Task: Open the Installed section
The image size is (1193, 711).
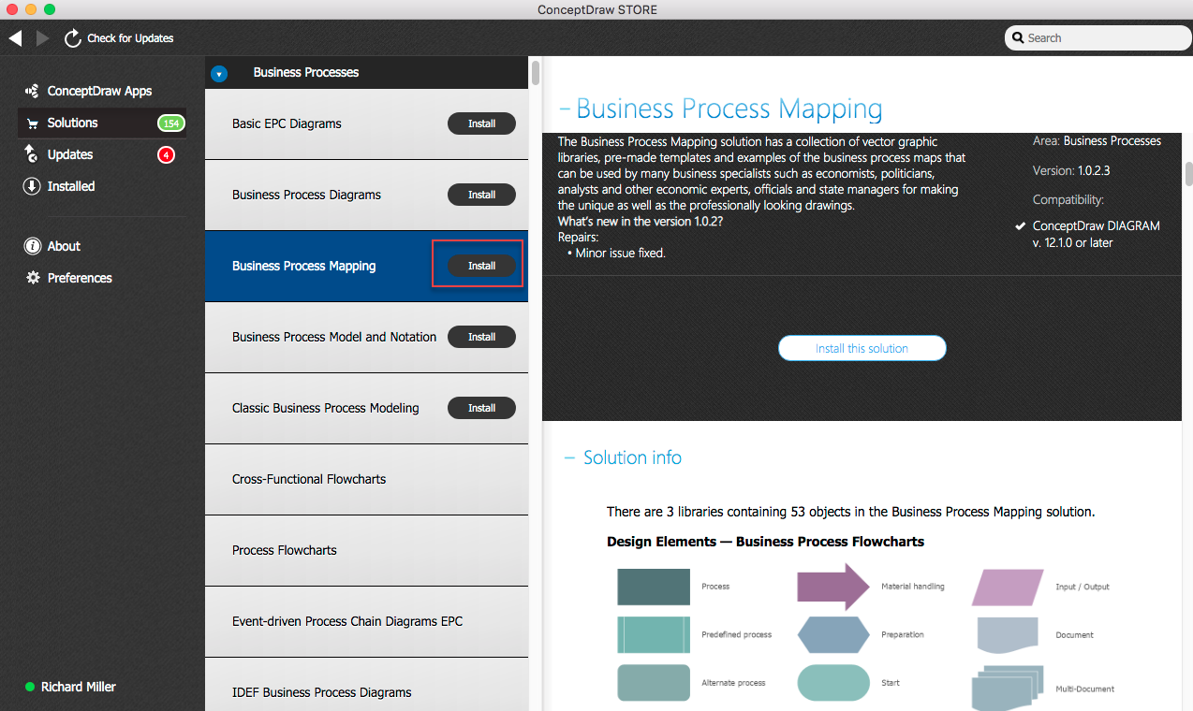Action: (x=71, y=186)
